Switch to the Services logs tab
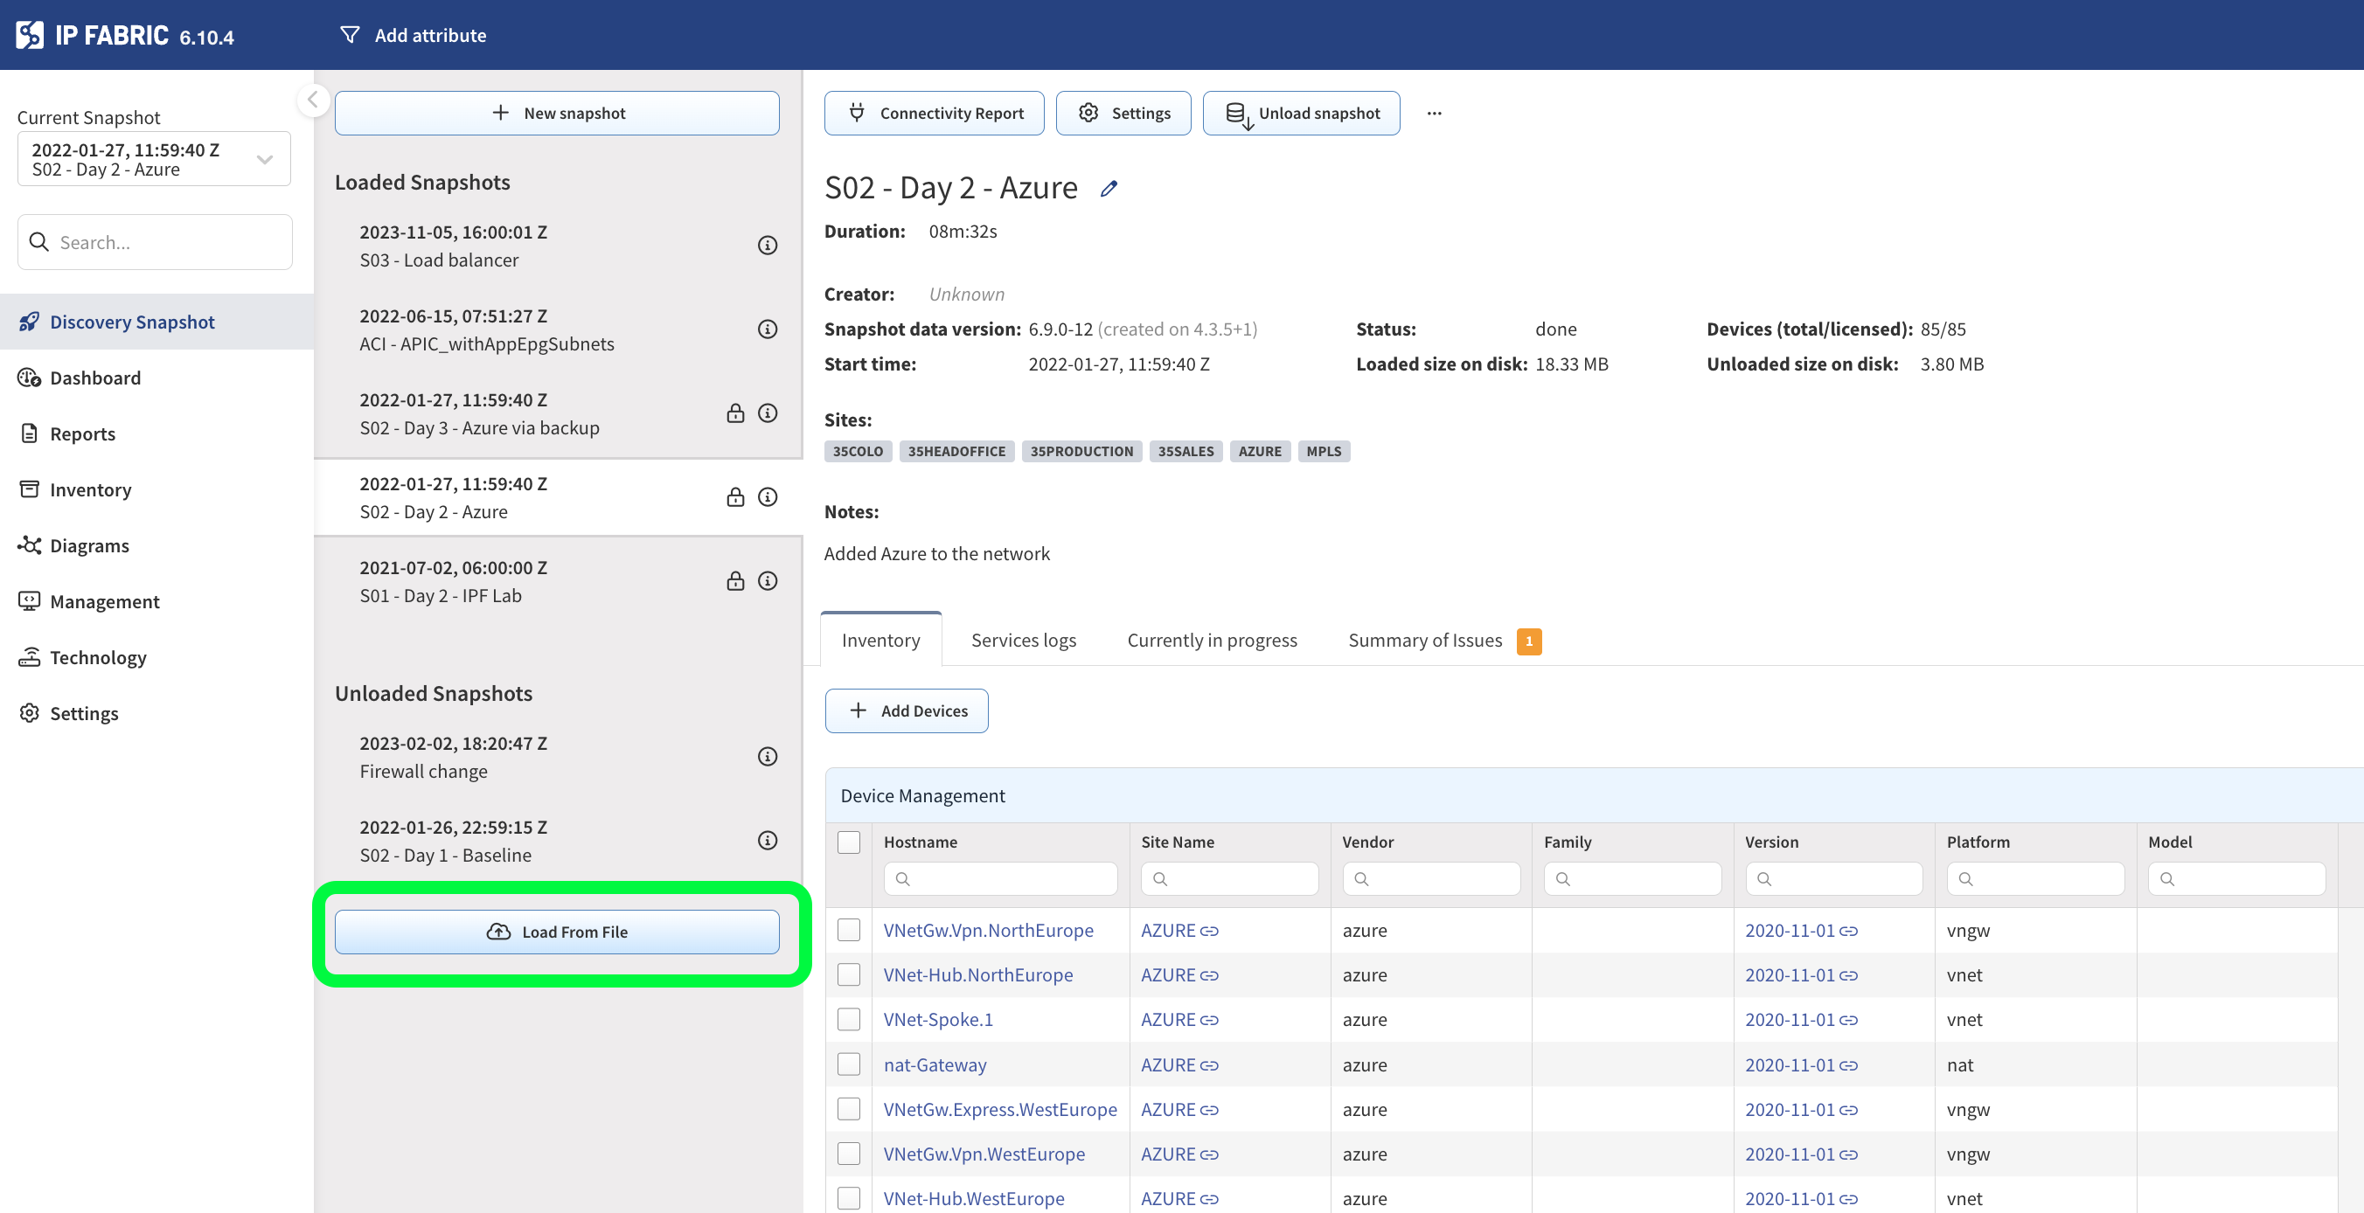Viewport: 2364px width, 1213px height. [x=1023, y=641]
